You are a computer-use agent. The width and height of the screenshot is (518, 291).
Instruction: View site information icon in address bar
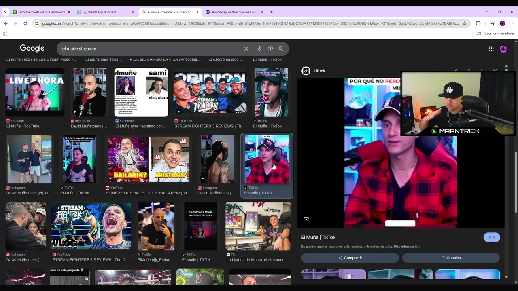click(37, 23)
